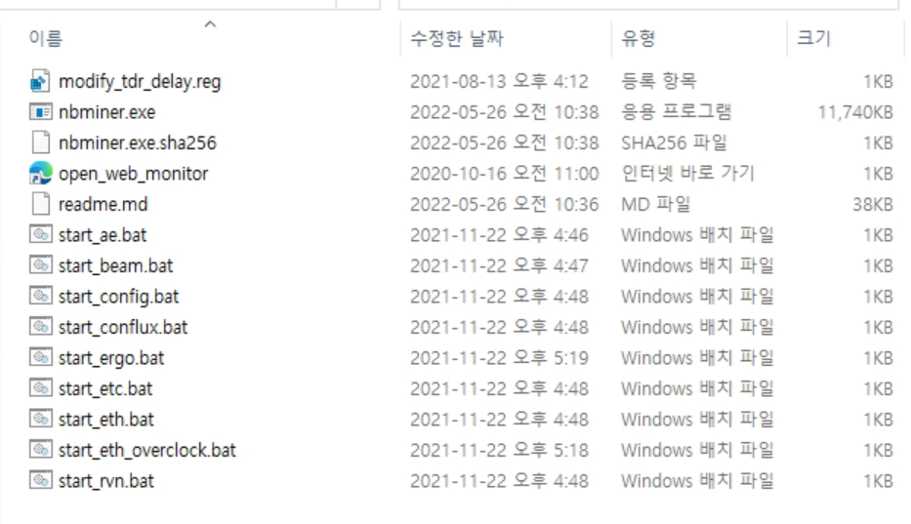Click the start_rvn.bat batch file icon
This screenshot has width=911, height=524.
tap(40, 480)
